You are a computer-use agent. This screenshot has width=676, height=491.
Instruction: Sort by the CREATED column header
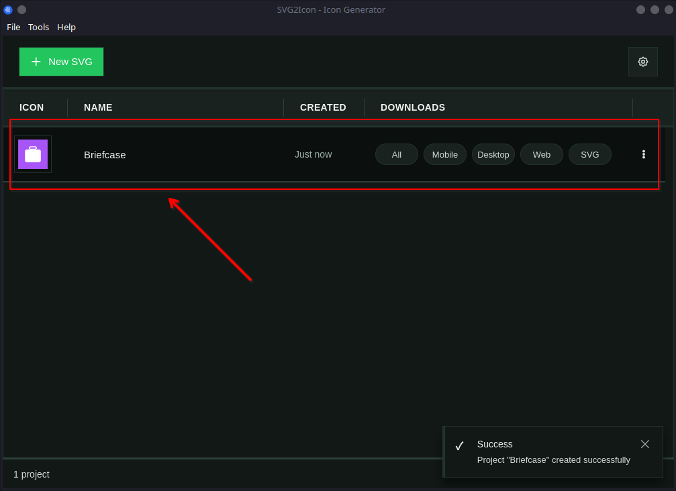coord(323,107)
